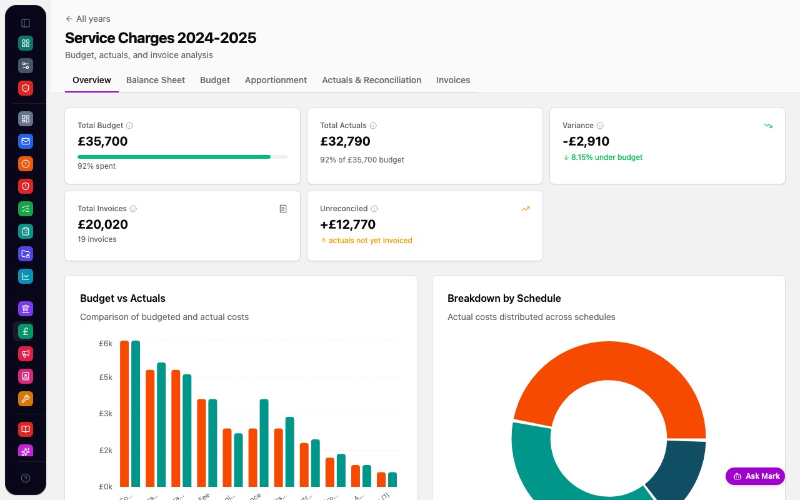Click the Ask Mark assistant button
800x500 pixels.
coord(755,476)
